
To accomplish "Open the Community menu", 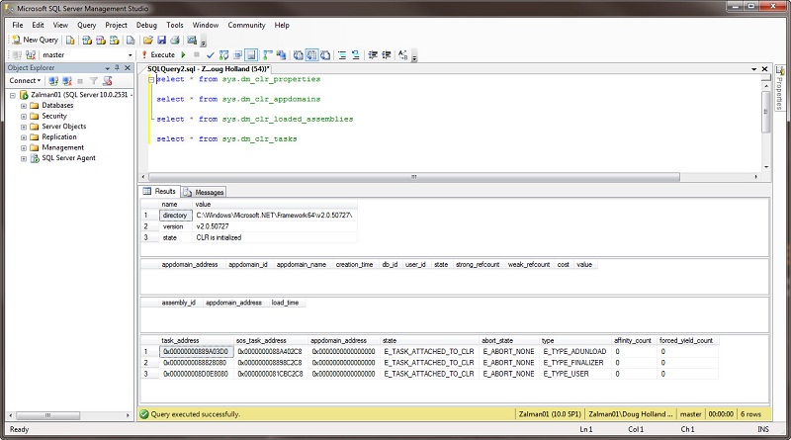I will pyautogui.click(x=246, y=25).
